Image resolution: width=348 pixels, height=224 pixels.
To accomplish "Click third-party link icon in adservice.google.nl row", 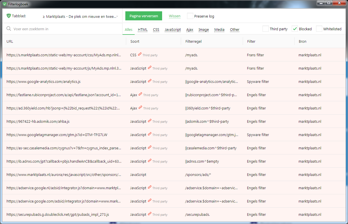I will pos(150,188).
